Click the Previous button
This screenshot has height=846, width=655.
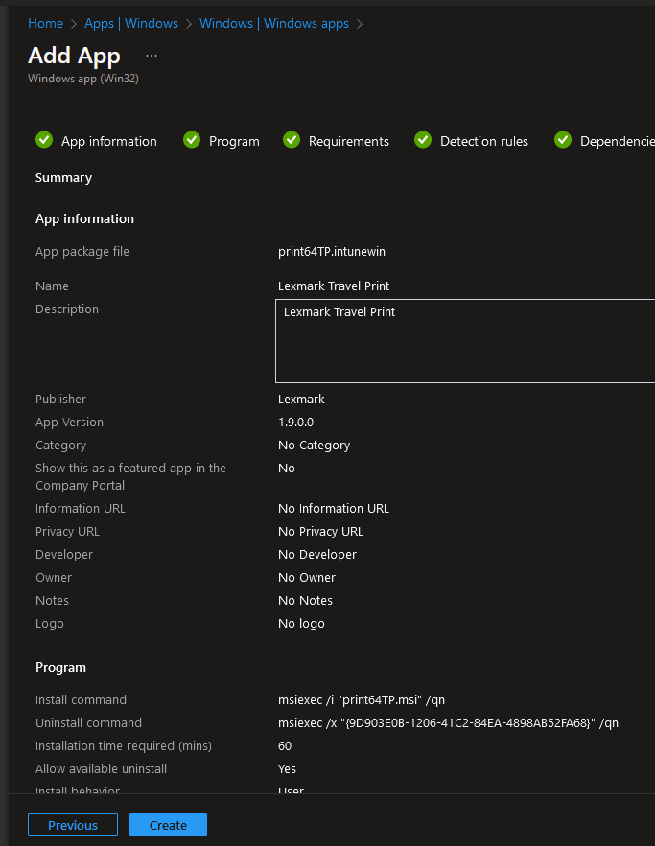(x=73, y=825)
